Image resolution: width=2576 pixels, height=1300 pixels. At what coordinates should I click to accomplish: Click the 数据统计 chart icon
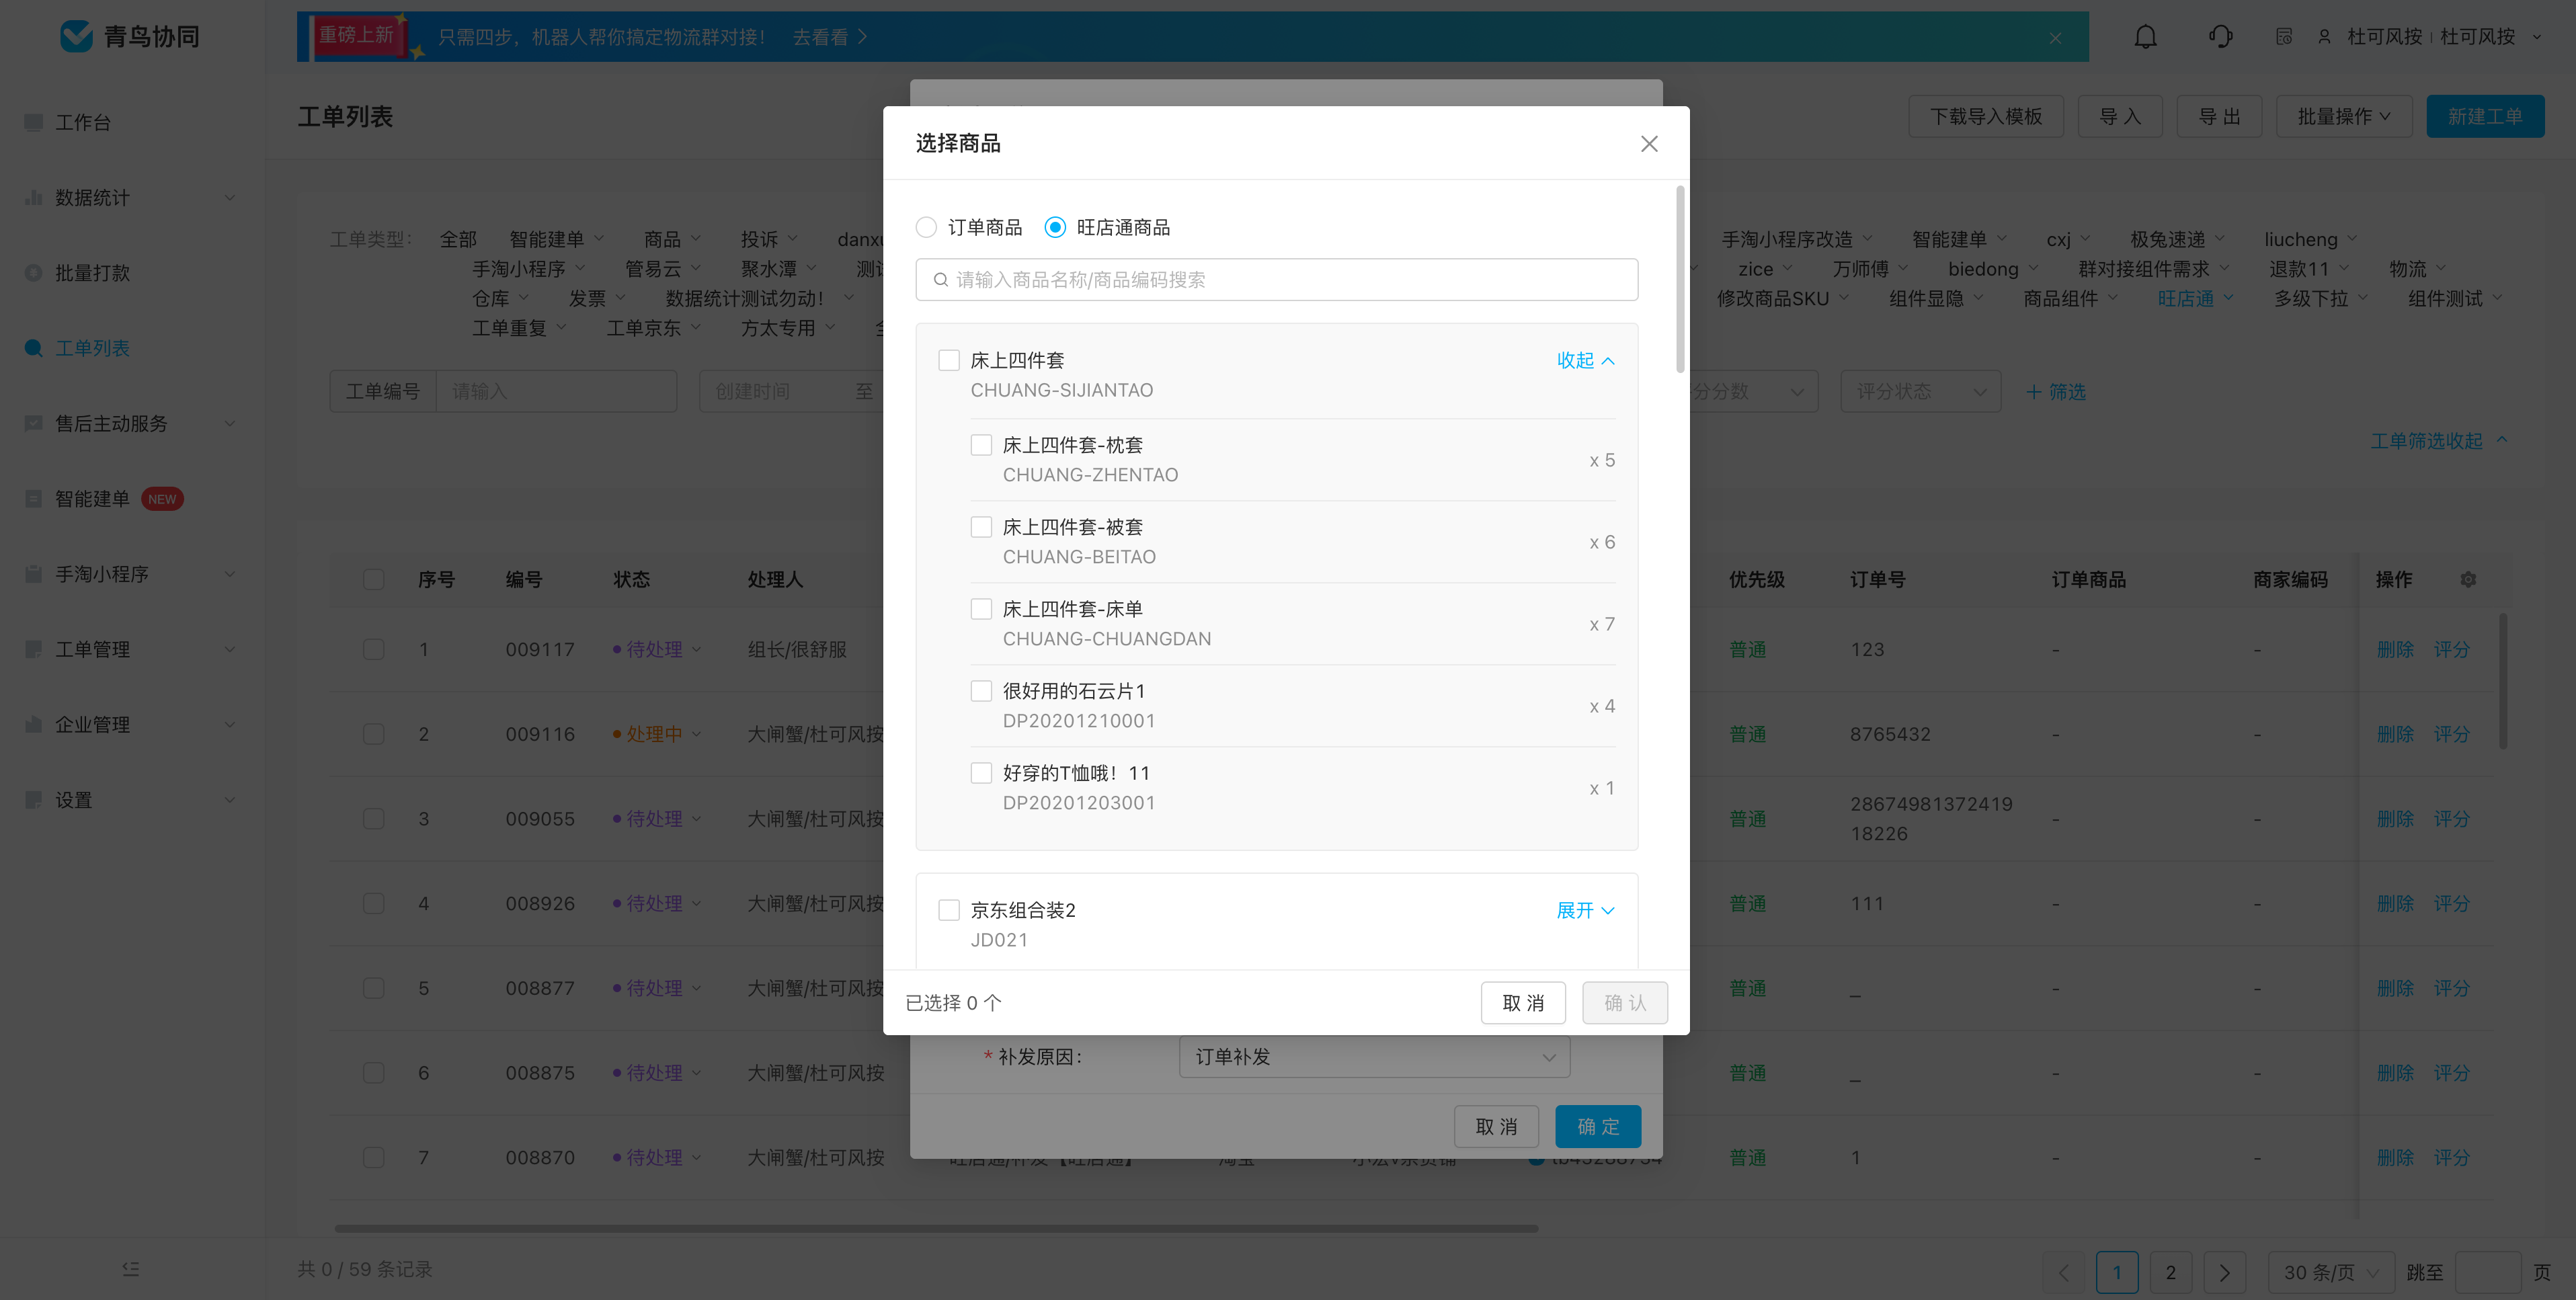click(33, 197)
